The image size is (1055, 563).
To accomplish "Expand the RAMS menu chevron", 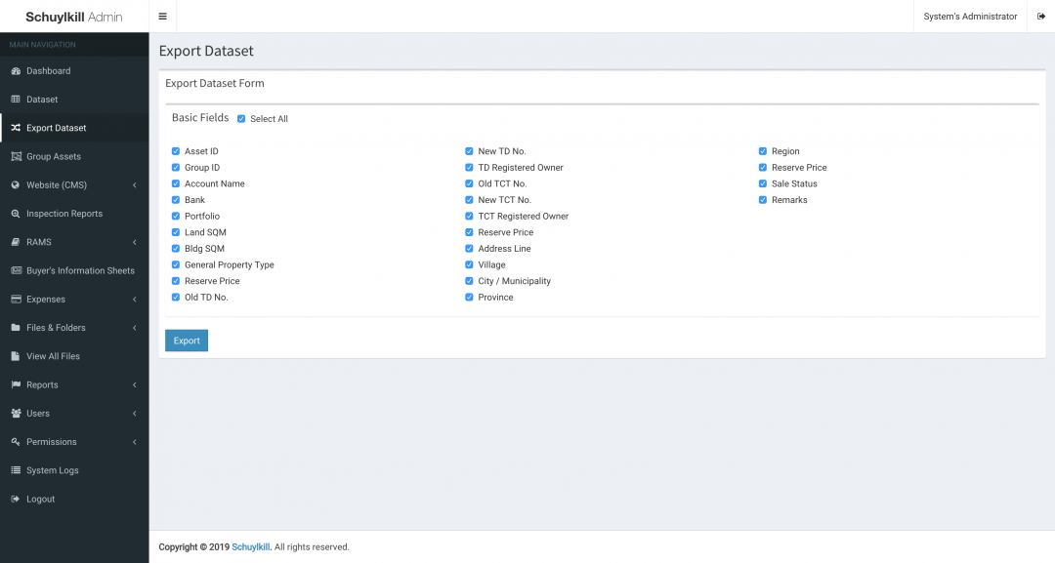I will click(135, 242).
